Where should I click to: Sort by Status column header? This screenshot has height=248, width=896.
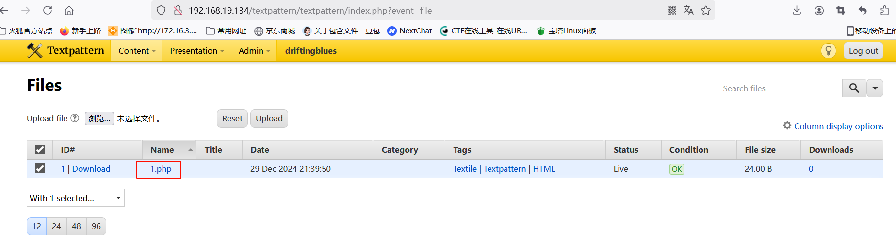click(626, 150)
